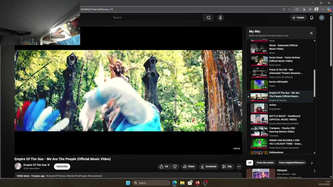333x187 pixels.
Task: Click the YouTube search magnifier button
Action: tap(209, 18)
